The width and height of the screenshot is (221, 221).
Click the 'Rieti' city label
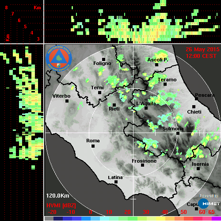[114, 109]
